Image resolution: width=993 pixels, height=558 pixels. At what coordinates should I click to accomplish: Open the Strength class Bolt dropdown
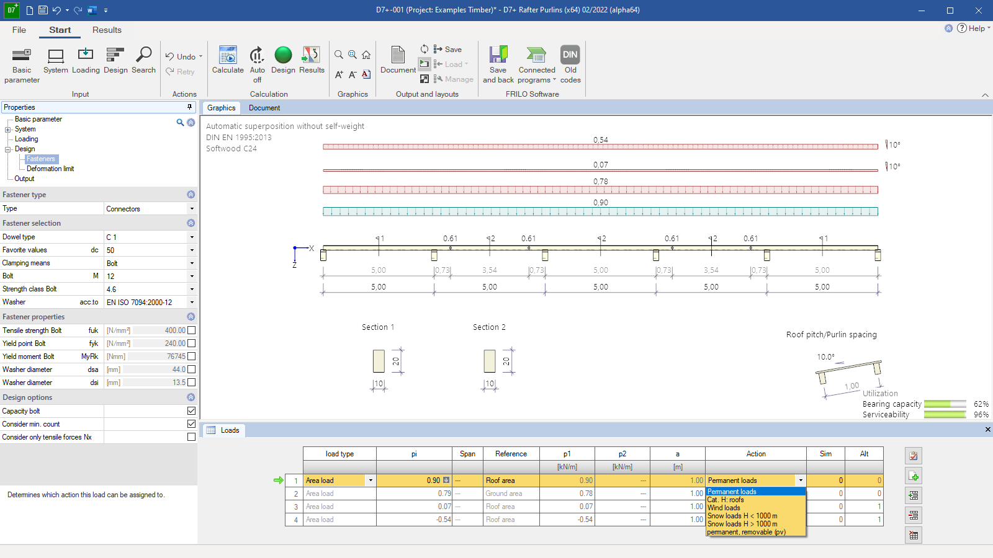pos(192,289)
